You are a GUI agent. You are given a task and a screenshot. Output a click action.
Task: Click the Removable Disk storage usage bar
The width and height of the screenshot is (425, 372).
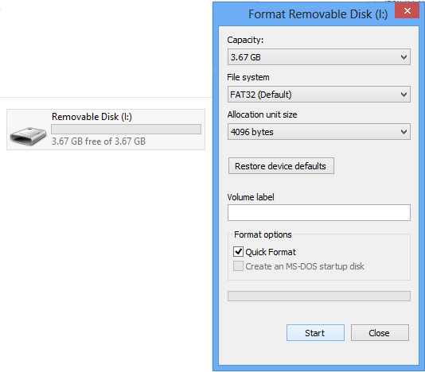pos(126,129)
